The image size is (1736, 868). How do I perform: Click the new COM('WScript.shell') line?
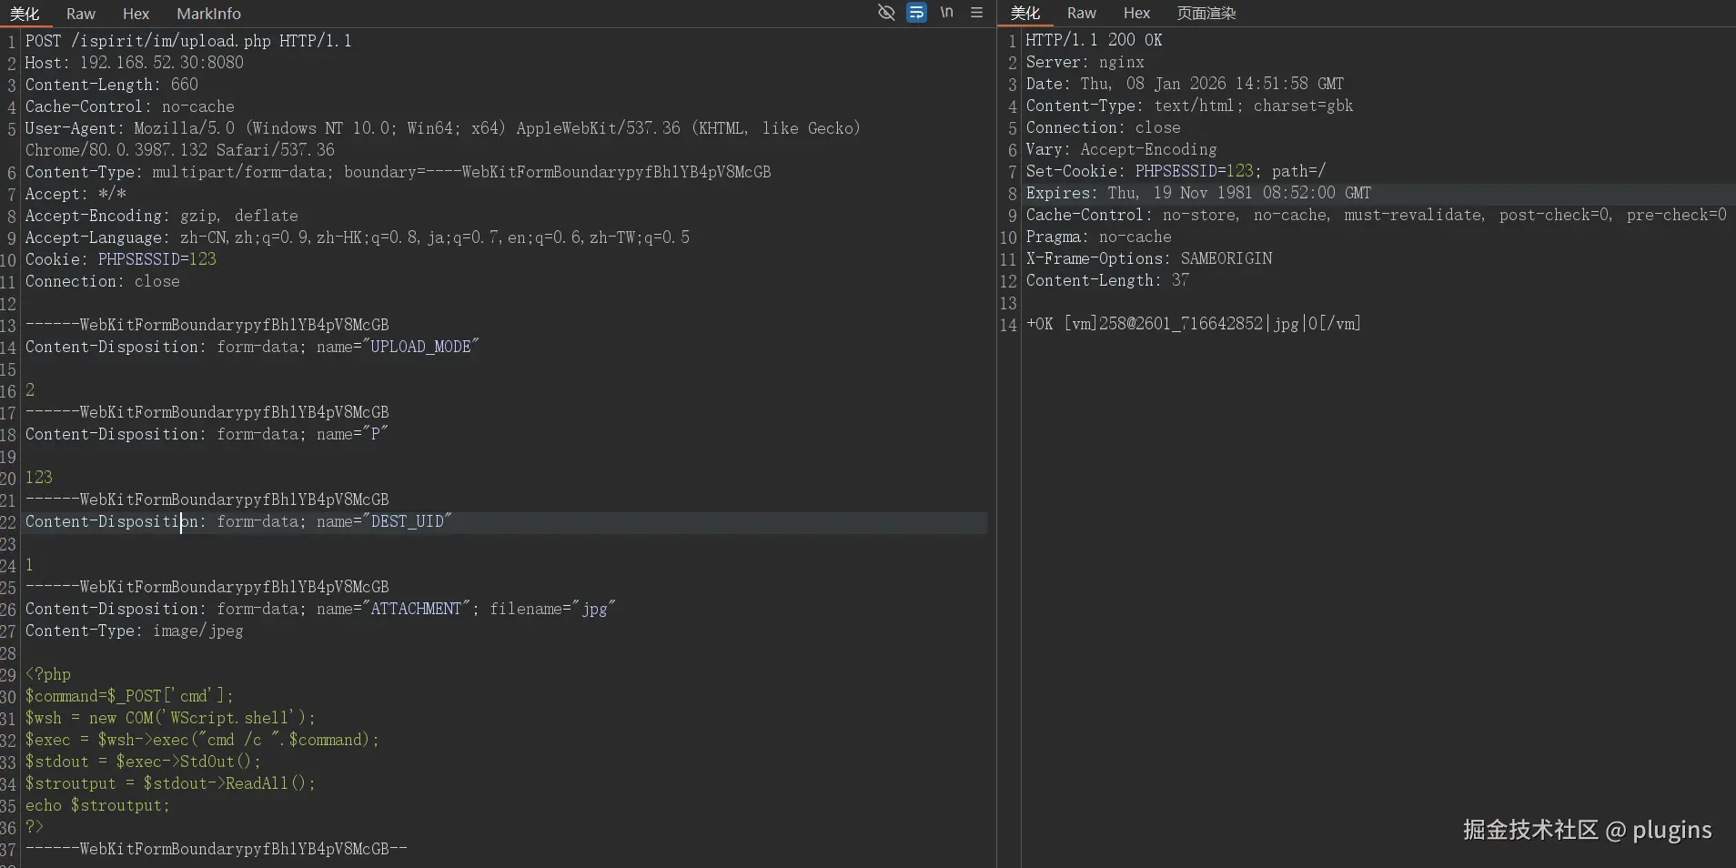pos(170,718)
